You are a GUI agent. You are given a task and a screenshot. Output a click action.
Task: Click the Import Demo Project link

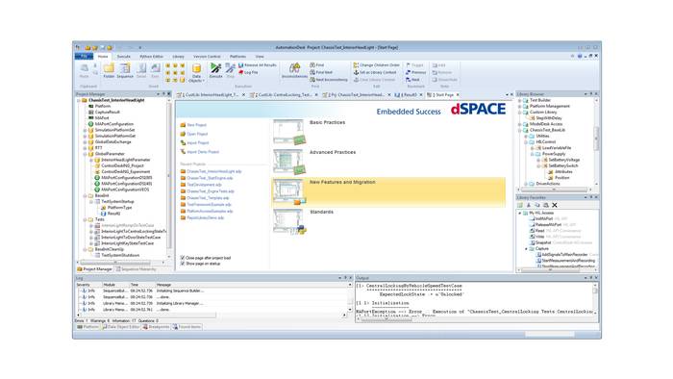203,152
